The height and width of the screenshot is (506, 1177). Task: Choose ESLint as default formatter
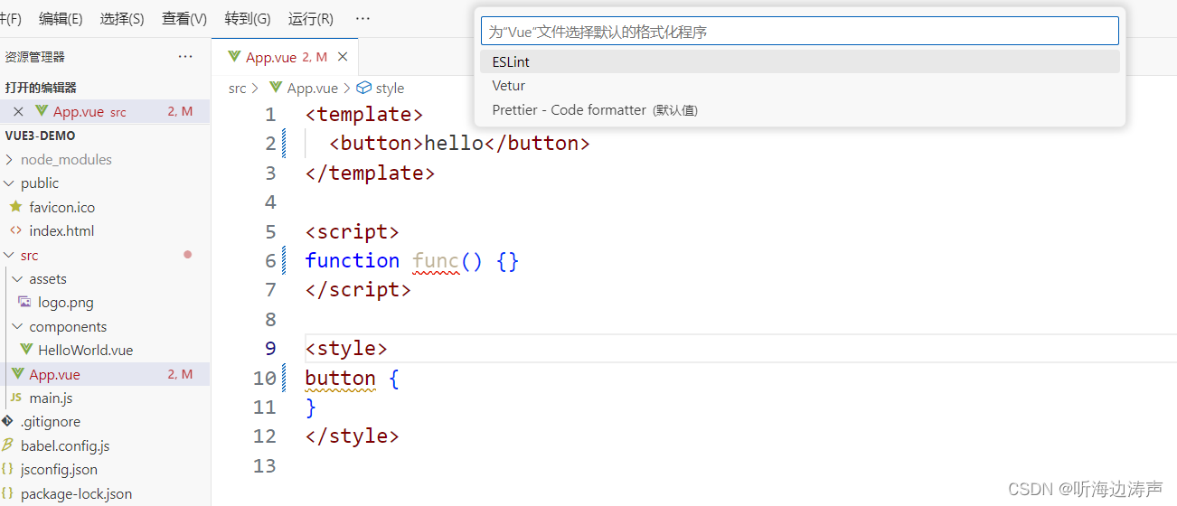pyautogui.click(x=800, y=62)
